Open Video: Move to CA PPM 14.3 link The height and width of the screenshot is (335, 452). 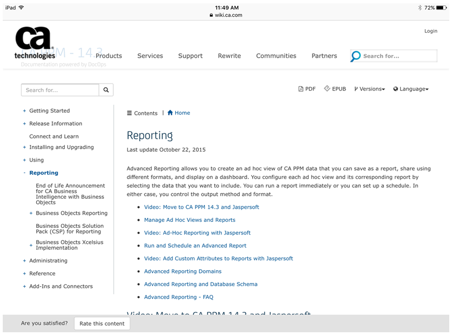(x=202, y=207)
